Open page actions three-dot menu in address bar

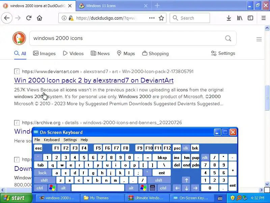(152, 18)
